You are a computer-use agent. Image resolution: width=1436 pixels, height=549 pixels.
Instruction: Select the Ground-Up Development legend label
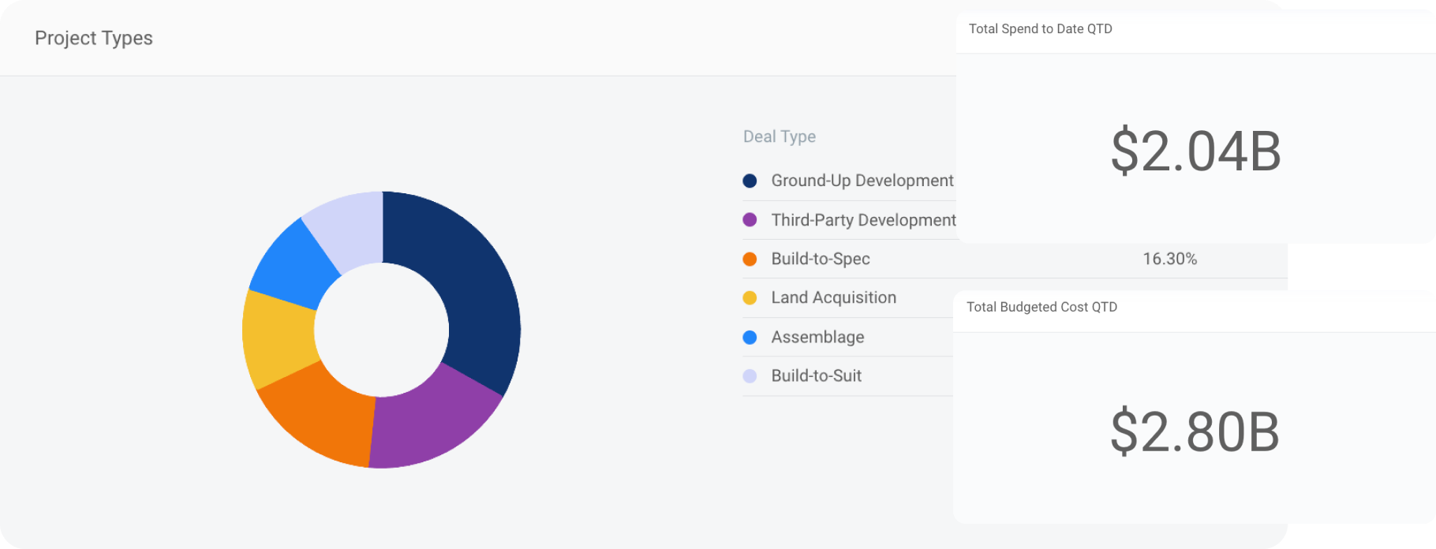coord(862,181)
